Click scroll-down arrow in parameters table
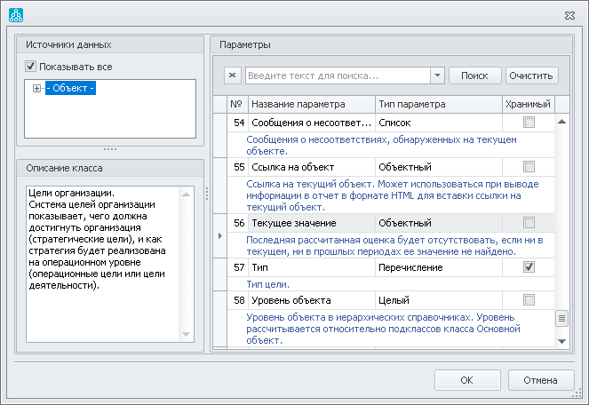 tap(561, 339)
